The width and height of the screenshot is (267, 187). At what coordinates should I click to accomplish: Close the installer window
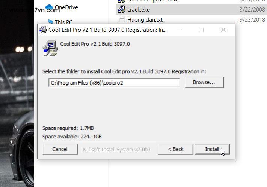pyautogui.click(x=223, y=30)
